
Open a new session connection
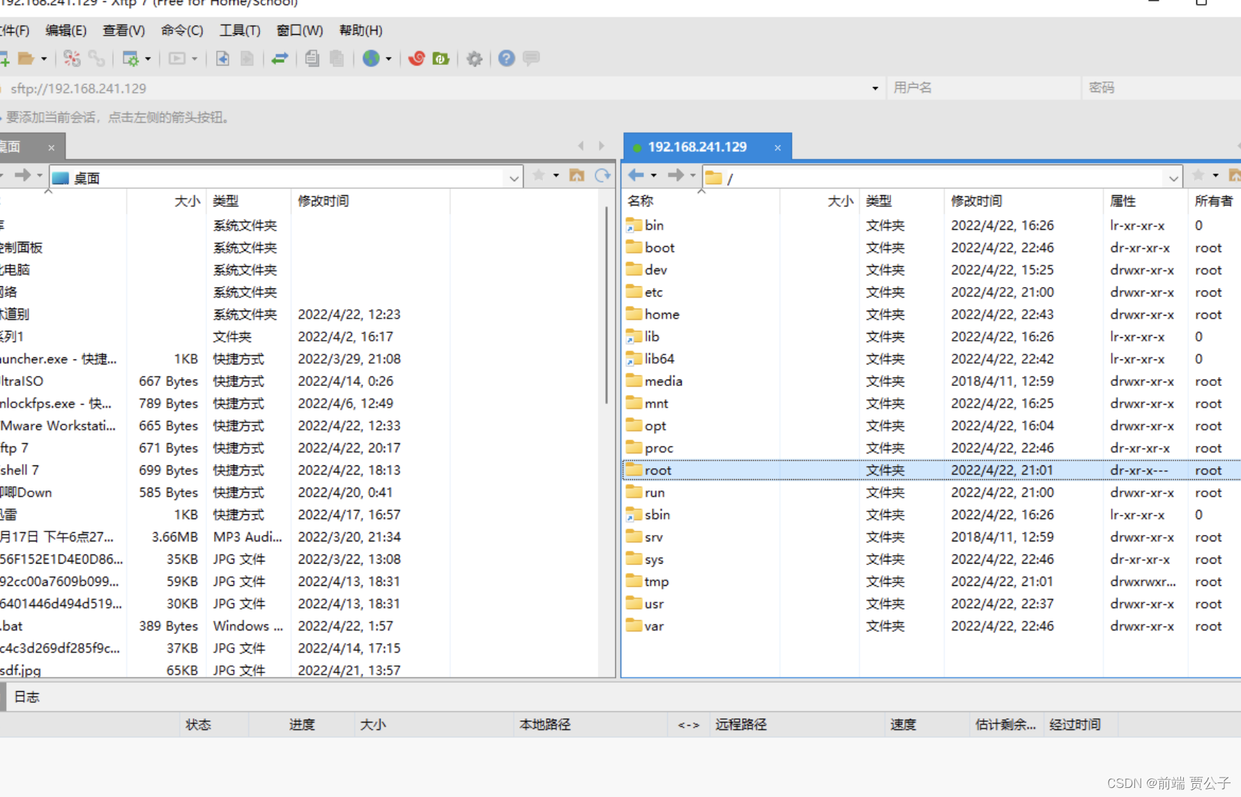pyautogui.click(x=6, y=59)
